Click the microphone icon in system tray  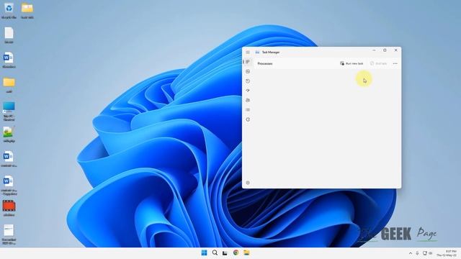[x=417, y=253]
